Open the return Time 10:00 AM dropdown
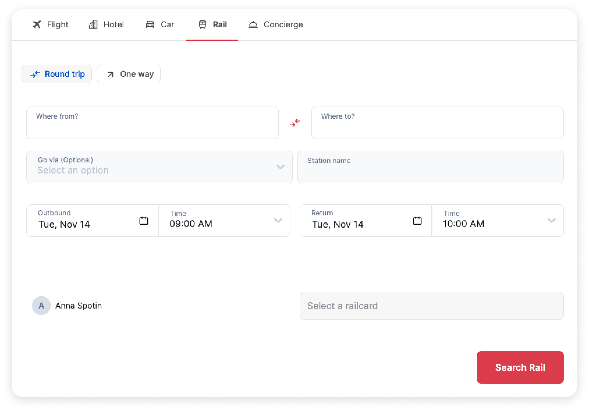 tap(498, 221)
